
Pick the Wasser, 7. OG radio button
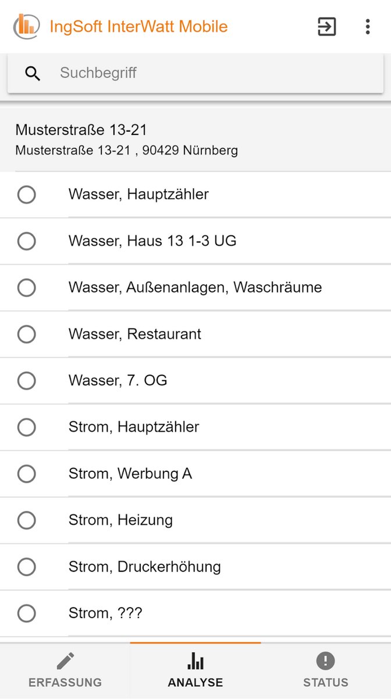coord(27,381)
